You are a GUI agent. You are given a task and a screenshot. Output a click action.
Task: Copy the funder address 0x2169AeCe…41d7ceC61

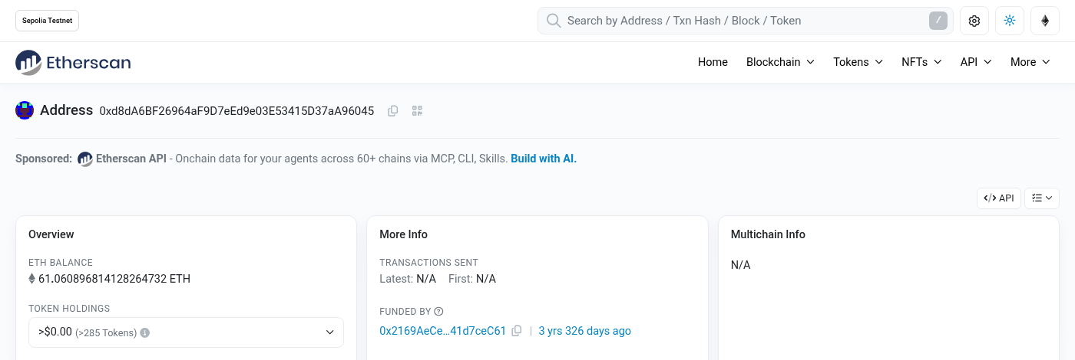click(517, 331)
